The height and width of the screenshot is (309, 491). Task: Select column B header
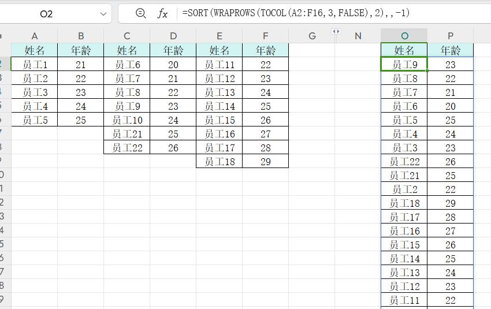(x=81, y=36)
